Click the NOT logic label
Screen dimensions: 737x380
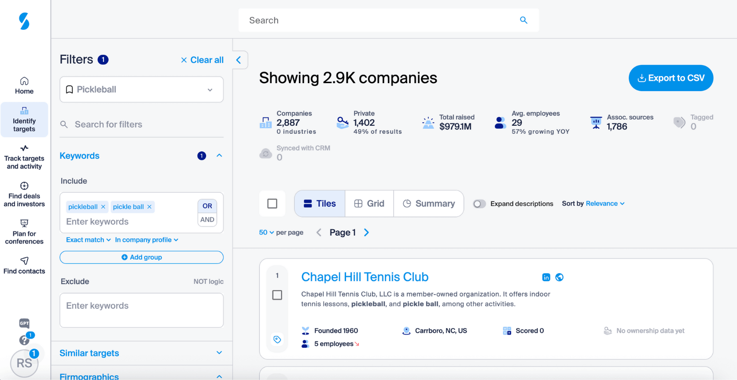click(x=209, y=281)
